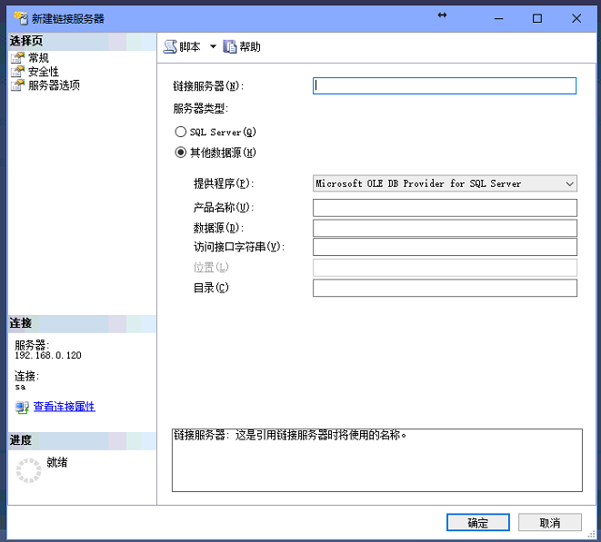This screenshot has width=601, height=542.
Task: Click the 帮助 toolbar label
Action: (250, 46)
